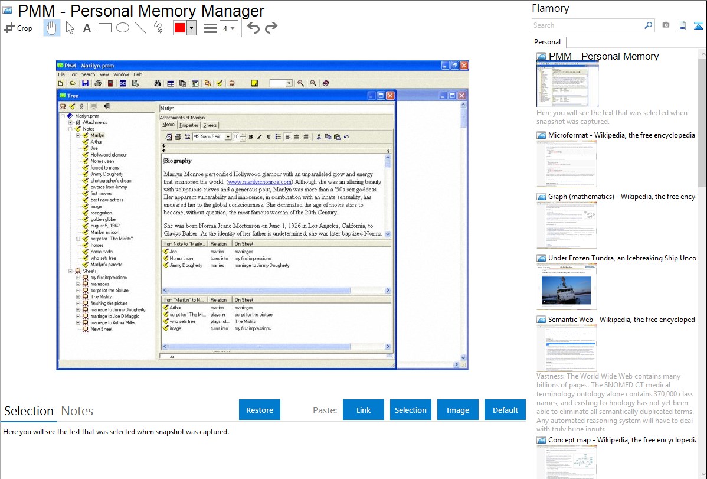Click the document icon beside the camera
Viewport: 707px width, 479px height.
682,25
